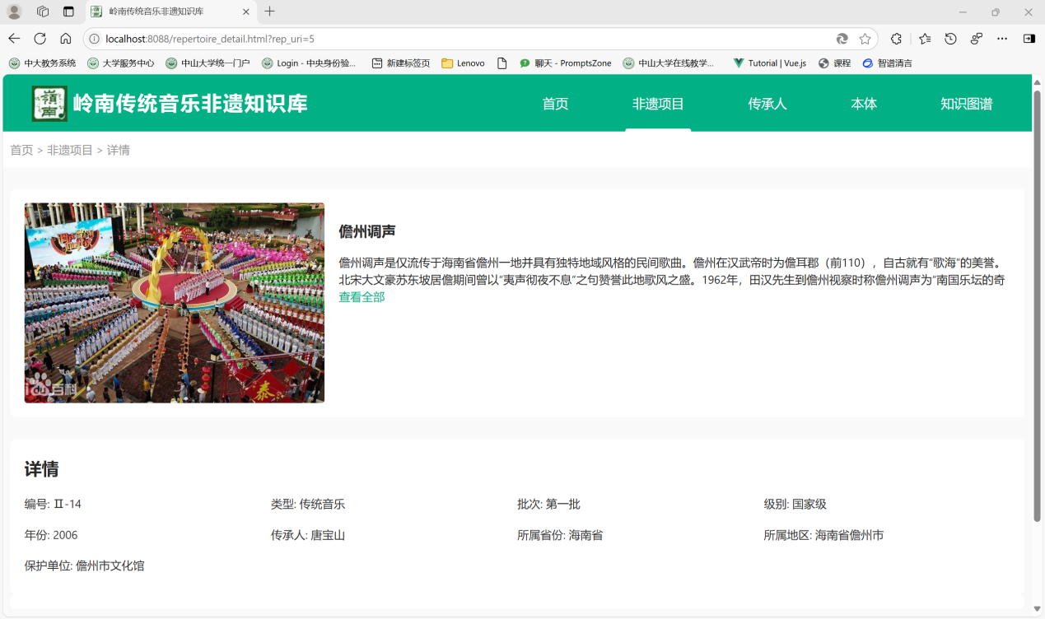Add this page to favorites star
The width and height of the screenshot is (1045, 619).
tap(865, 39)
